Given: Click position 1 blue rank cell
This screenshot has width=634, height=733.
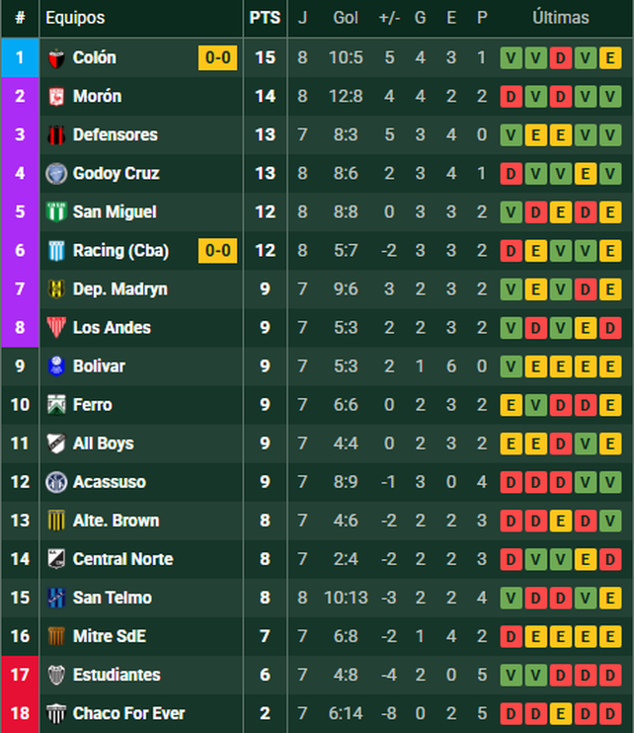Looking at the screenshot, I should click(20, 58).
